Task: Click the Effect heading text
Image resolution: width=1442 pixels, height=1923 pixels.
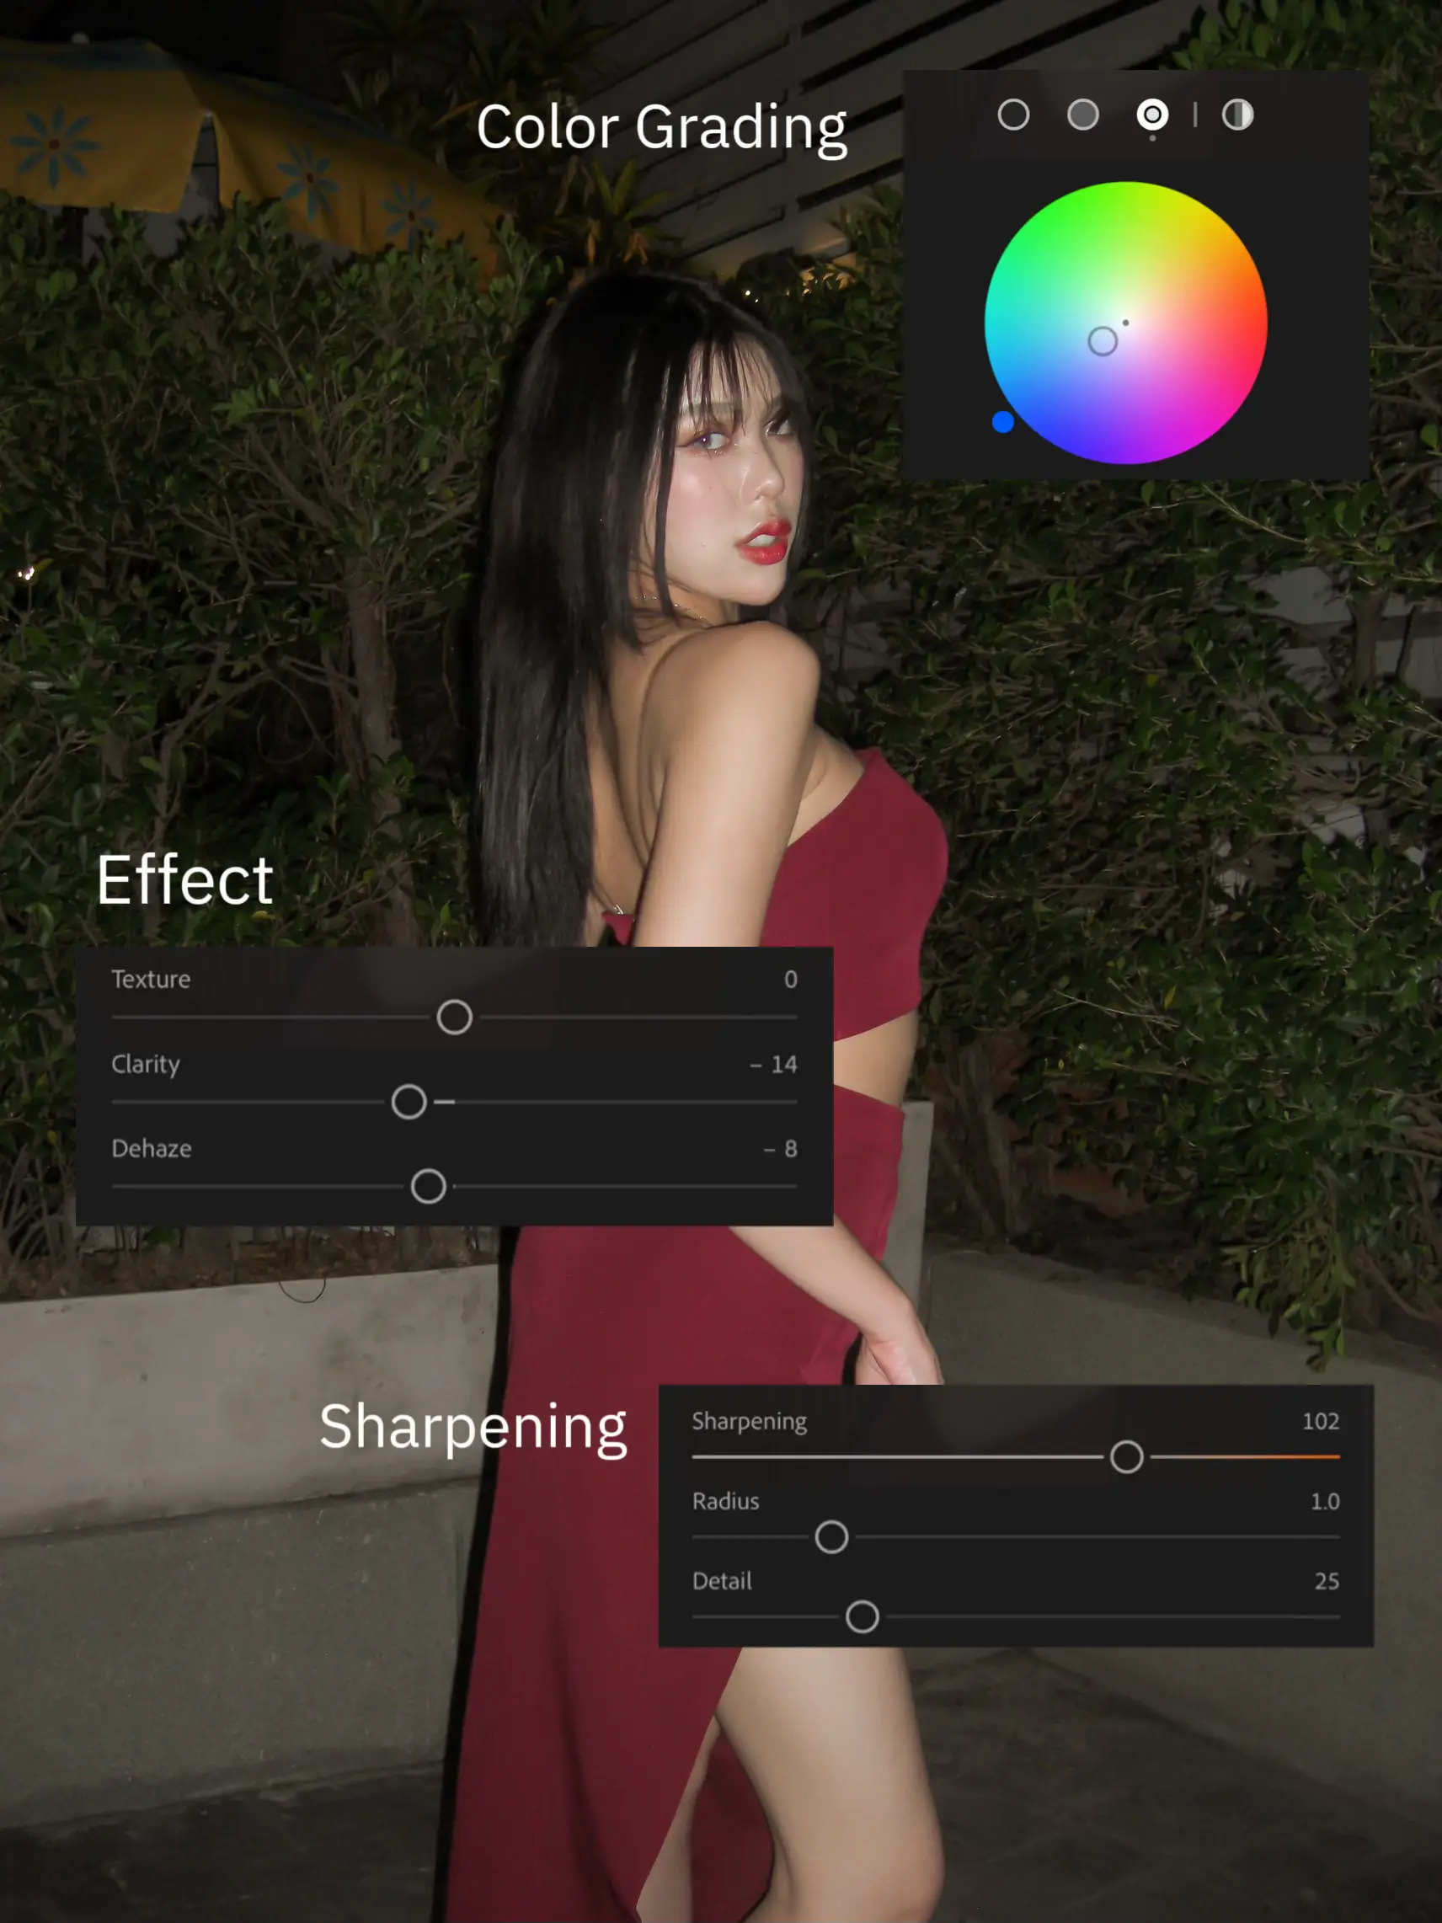Action: click(184, 879)
